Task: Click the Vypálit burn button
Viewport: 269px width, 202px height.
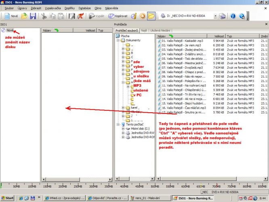Action: pyautogui.click(x=97, y=16)
